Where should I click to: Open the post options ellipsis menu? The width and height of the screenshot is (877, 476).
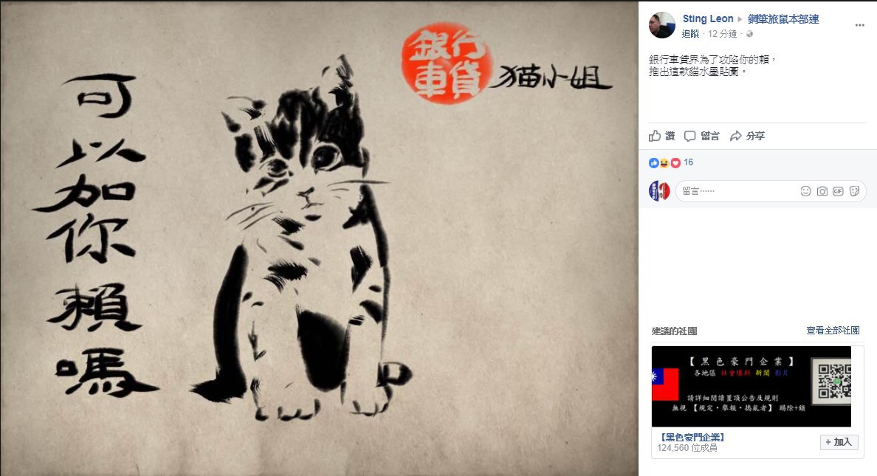coord(860,25)
